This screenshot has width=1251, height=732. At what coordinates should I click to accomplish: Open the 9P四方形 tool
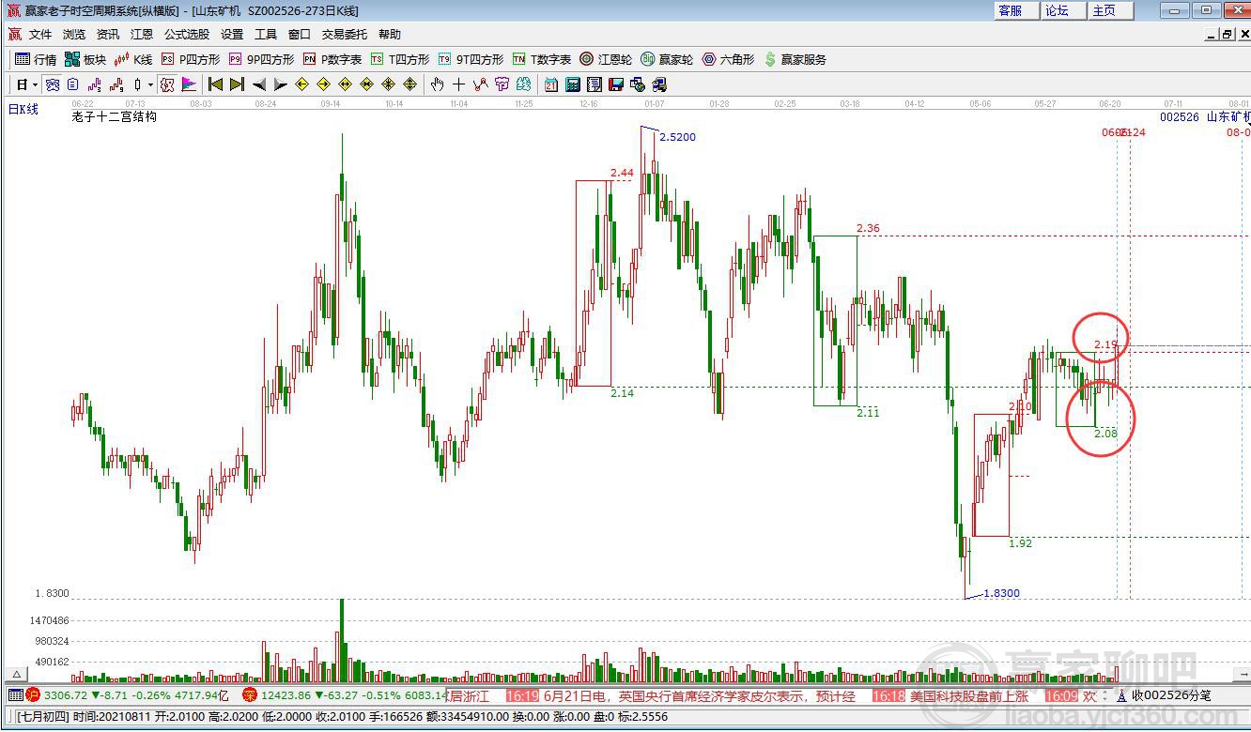click(x=261, y=59)
